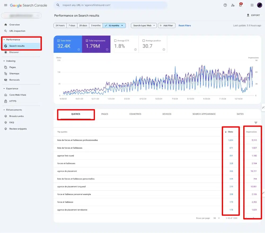
Task: Click the Breadcrumbs layers icon
Action: [6, 116]
